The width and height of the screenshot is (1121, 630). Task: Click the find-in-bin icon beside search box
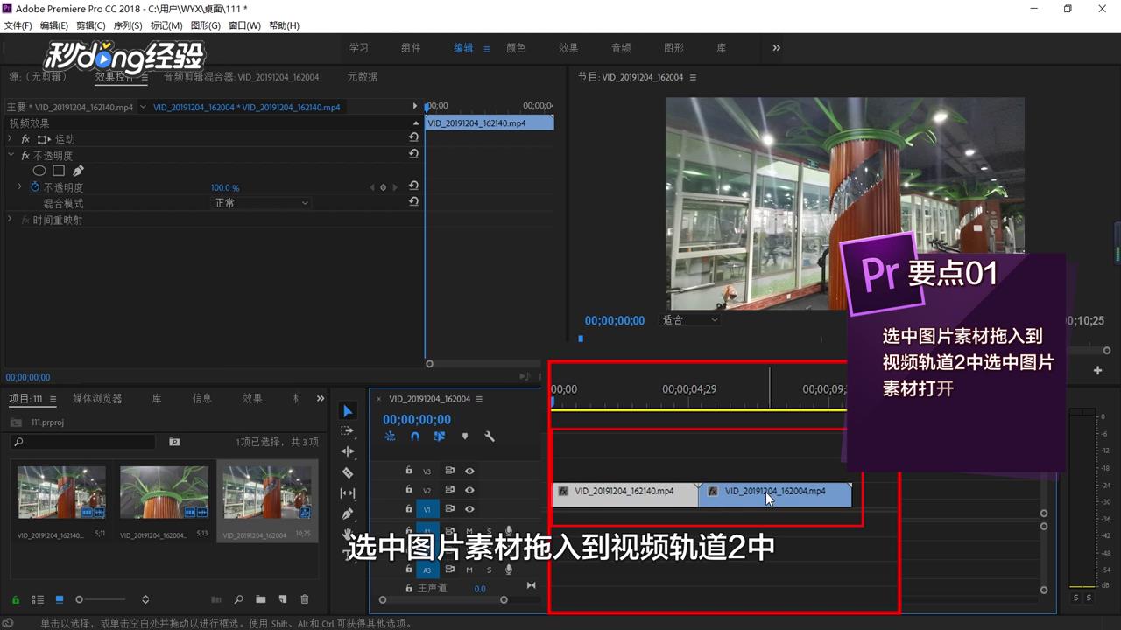(x=174, y=442)
